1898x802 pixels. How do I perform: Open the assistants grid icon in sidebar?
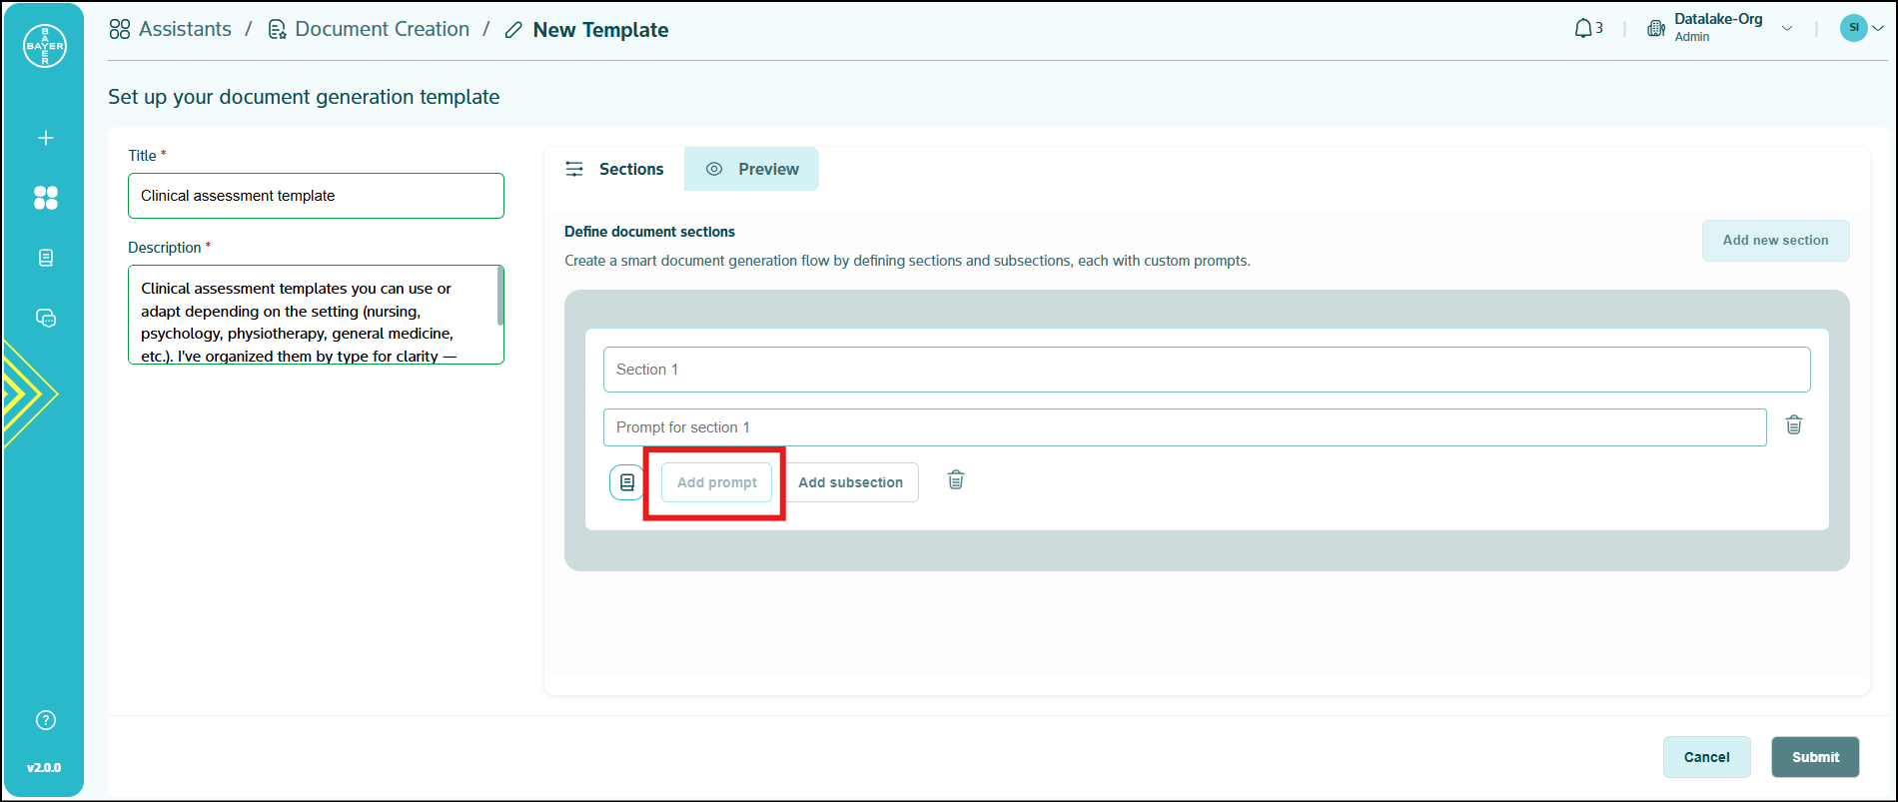[x=46, y=198]
